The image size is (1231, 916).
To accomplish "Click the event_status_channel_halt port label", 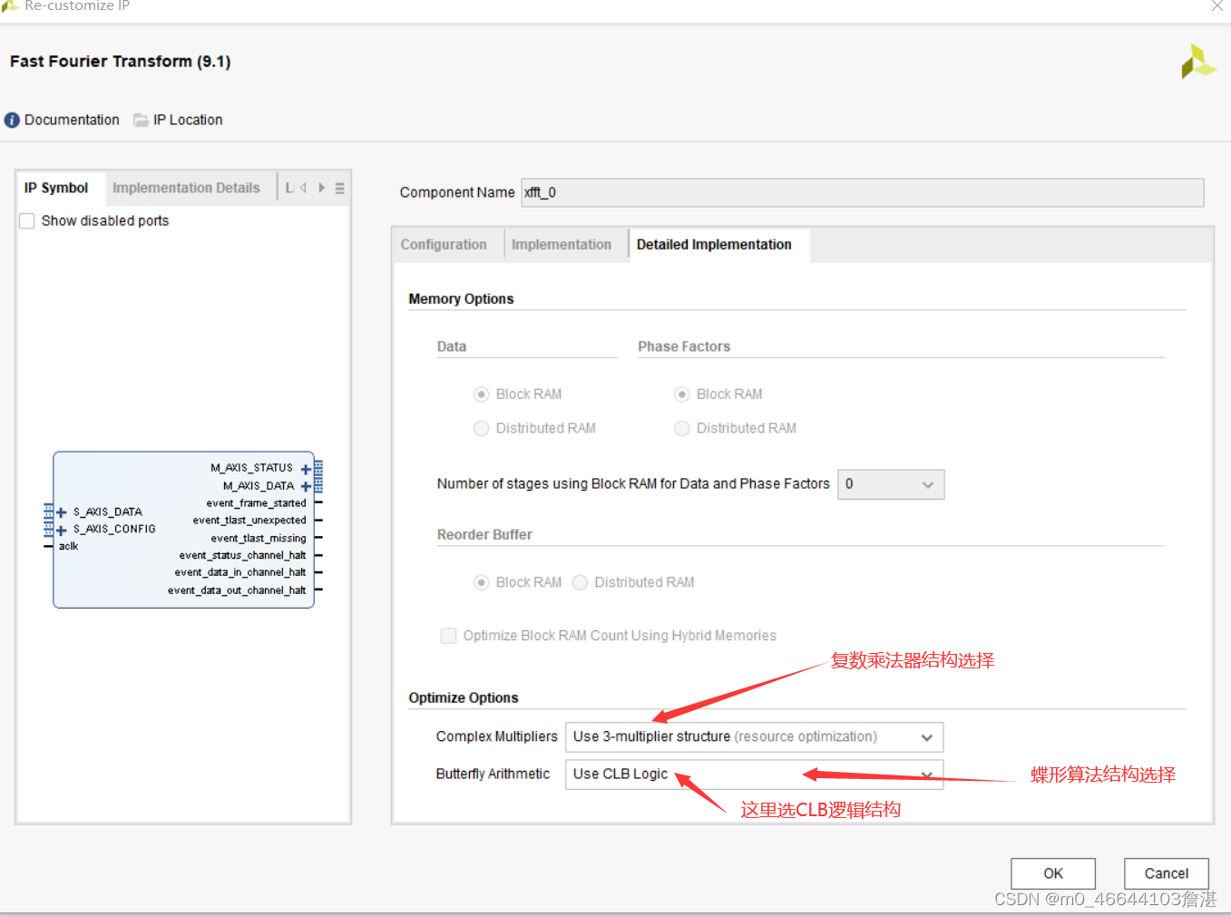I will tap(242, 555).
